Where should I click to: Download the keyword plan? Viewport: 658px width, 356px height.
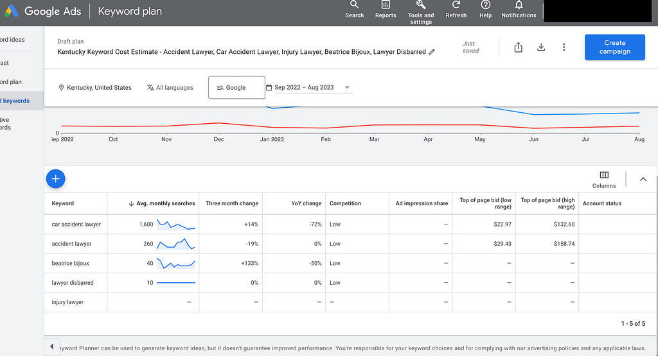[x=541, y=47]
